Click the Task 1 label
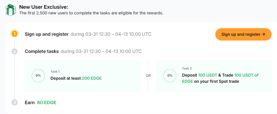 point(55,71)
